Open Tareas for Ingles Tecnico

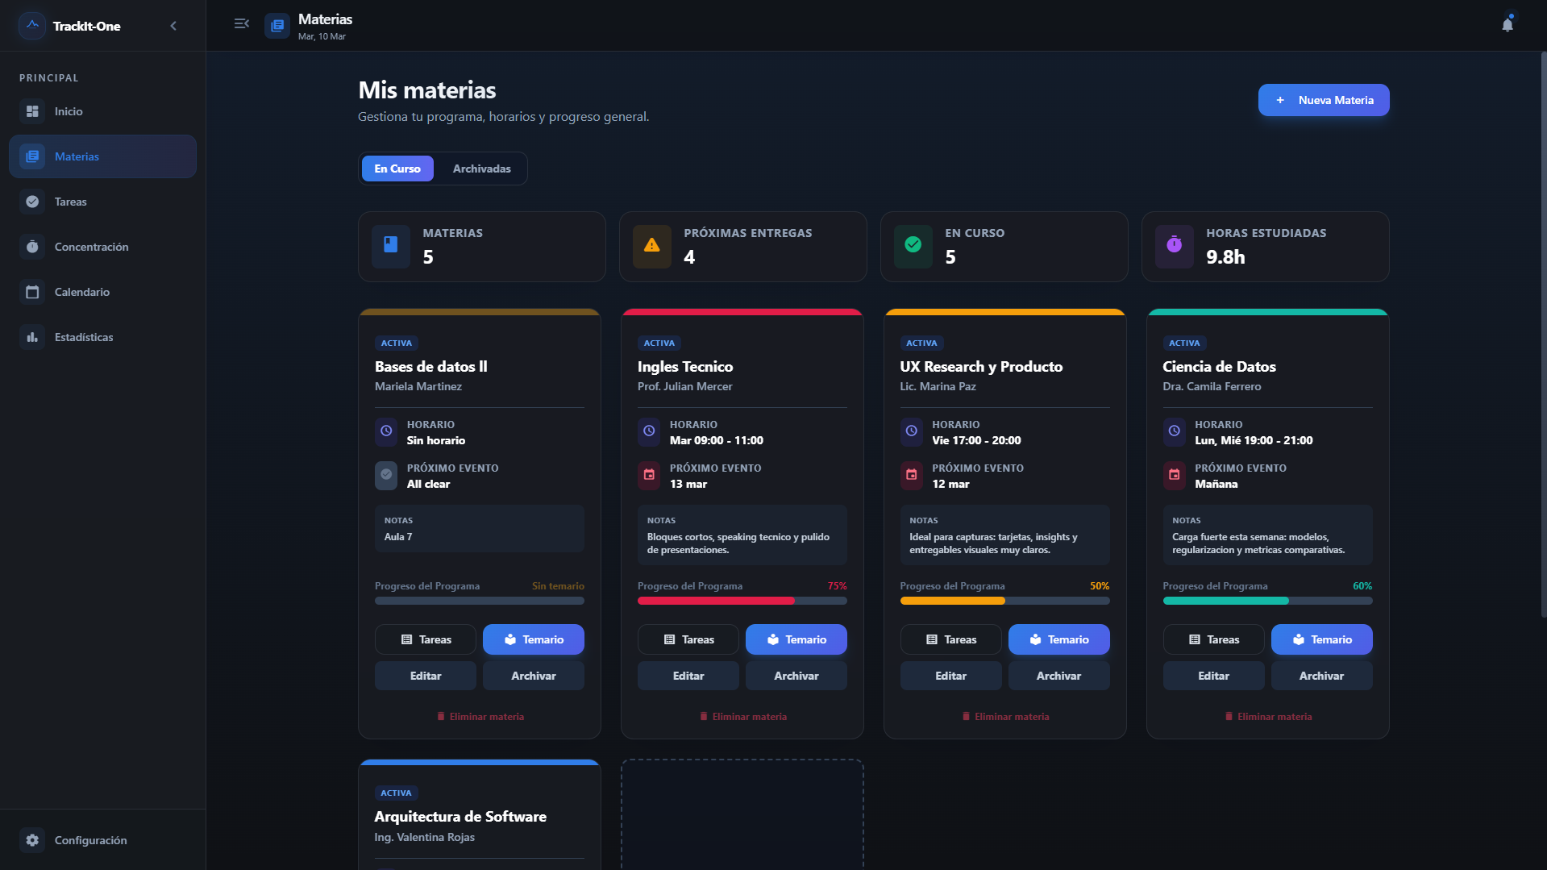[x=688, y=639]
